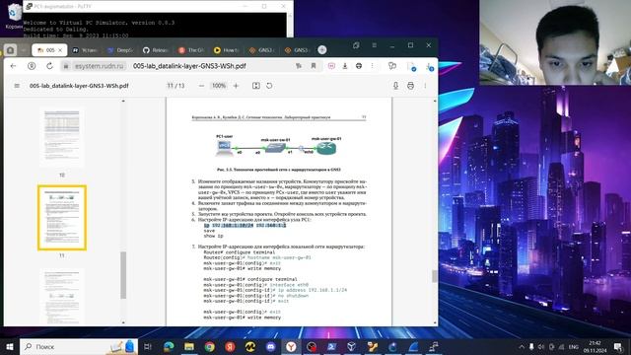Click the Windows Start button
Viewport: 631px width, 355px height.
tap(10, 346)
